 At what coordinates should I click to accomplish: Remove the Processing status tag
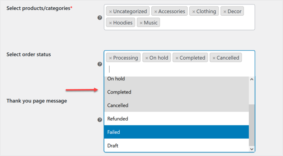pos(110,58)
